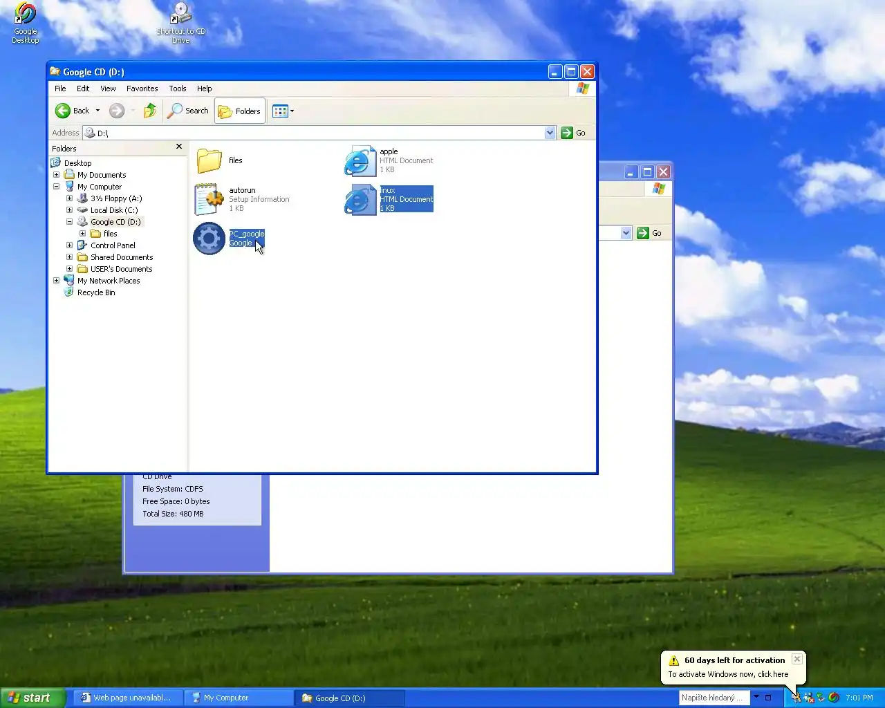This screenshot has height=708, width=885.
Task: Open the Address bar dropdown in Google CD window
Action: (x=550, y=133)
